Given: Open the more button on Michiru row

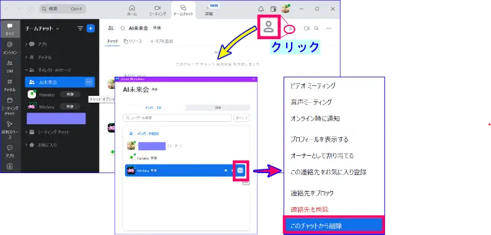Looking at the screenshot, I should click(x=240, y=171).
